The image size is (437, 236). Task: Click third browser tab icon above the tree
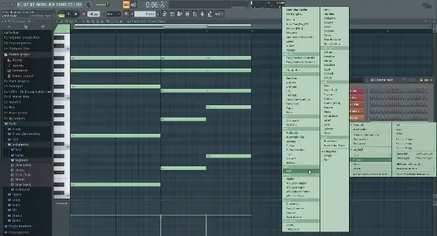click(42, 27)
